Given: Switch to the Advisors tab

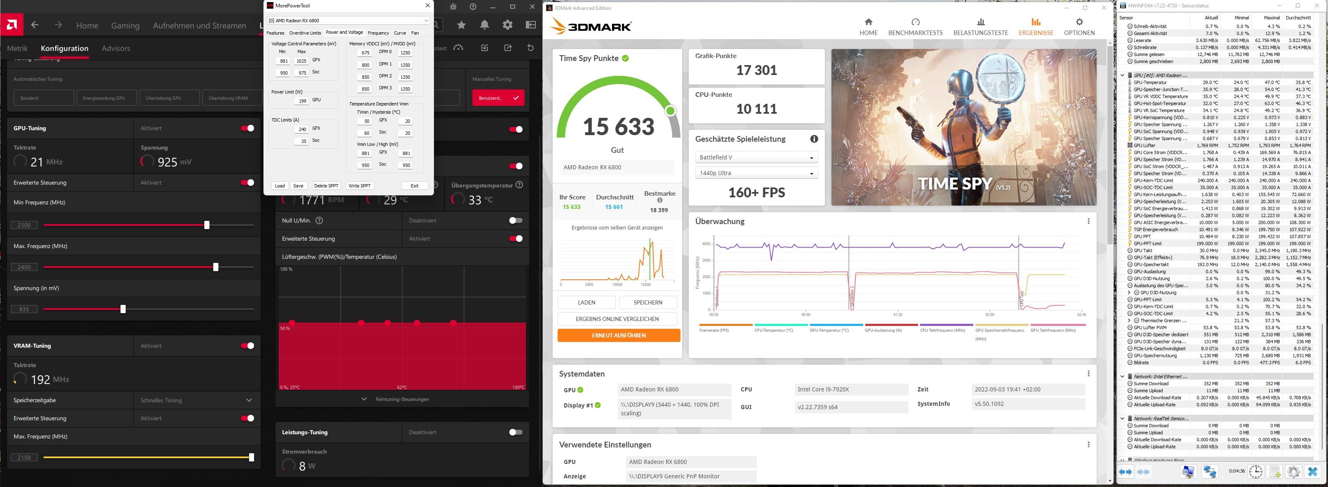Looking at the screenshot, I should 116,48.
